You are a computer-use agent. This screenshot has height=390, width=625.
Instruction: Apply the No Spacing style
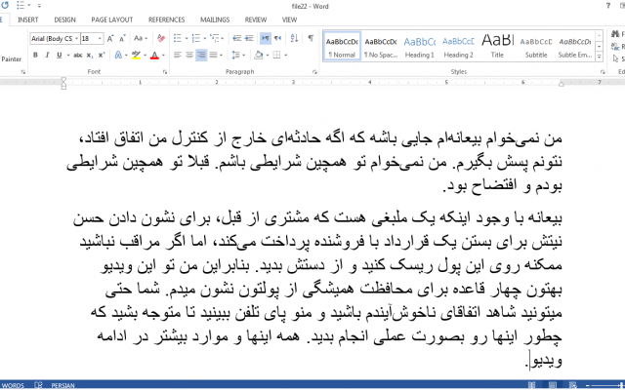(x=381, y=47)
